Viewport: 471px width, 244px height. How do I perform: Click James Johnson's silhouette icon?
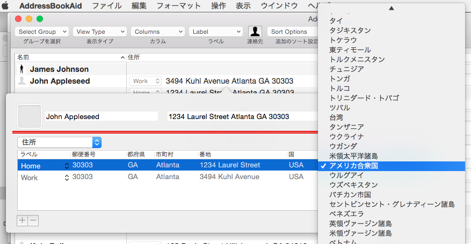tap(21, 69)
